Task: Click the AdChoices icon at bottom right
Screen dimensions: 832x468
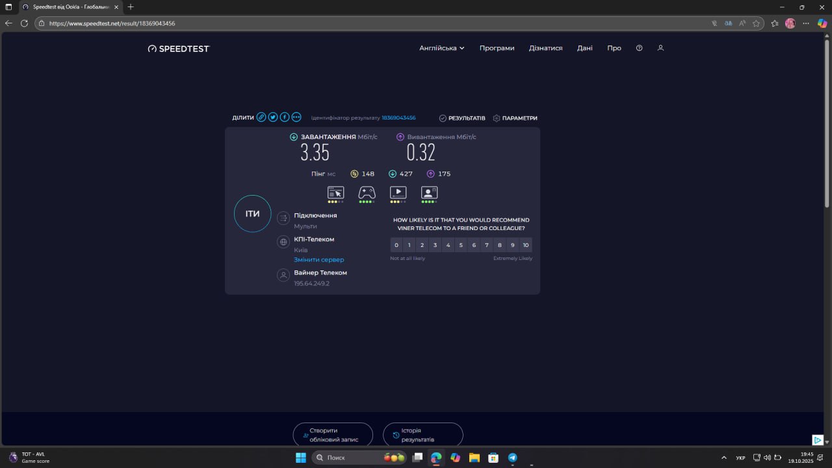Action: pyautogui.click(x=818, y=440)
